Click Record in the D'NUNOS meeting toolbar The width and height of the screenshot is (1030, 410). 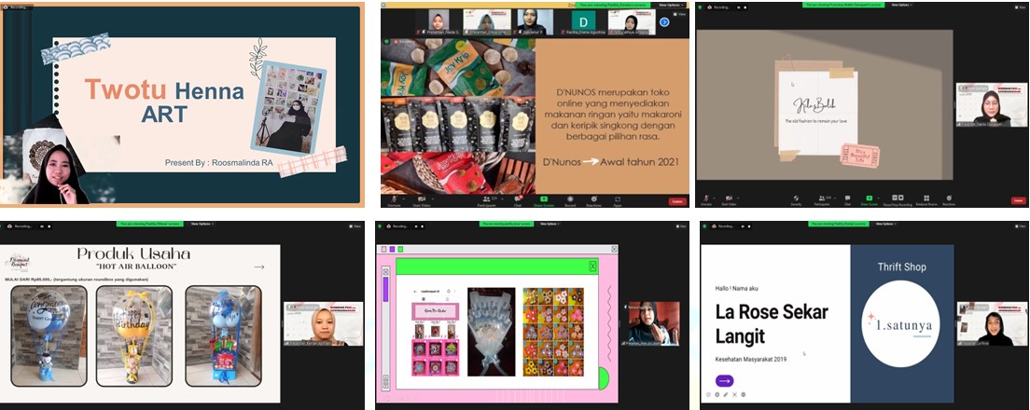568,199
